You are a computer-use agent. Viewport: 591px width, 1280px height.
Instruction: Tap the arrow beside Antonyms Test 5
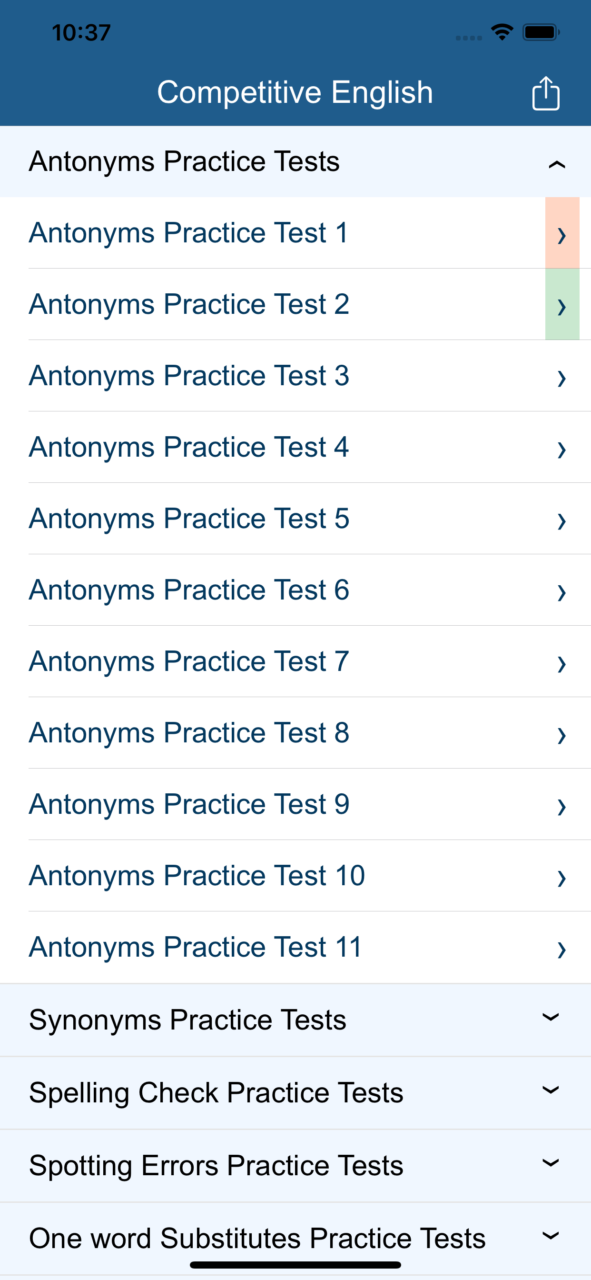(561, 520)
